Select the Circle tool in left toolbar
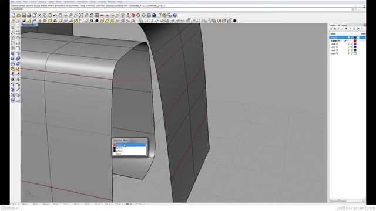The height and width of the screenshot is (211, 376). 13,38
